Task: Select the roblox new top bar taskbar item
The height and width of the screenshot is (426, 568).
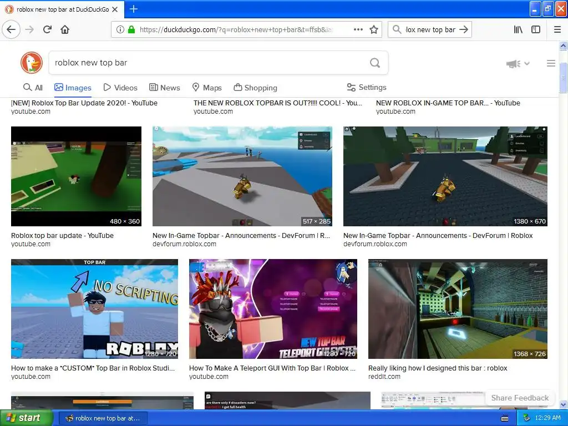Action: [103, 418]
